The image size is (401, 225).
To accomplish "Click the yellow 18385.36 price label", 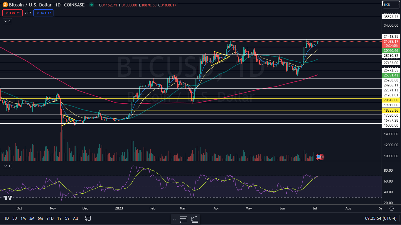I will tap(391, 110).
